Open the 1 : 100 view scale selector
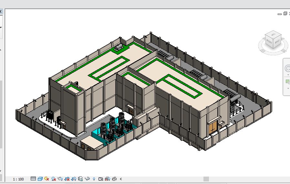This screenshot has height=184, width=290. (18, 179)
